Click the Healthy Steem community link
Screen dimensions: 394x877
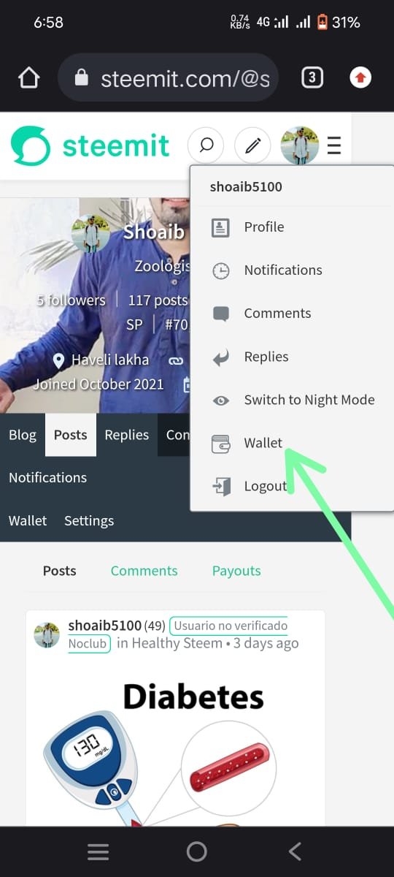point(177,643)
